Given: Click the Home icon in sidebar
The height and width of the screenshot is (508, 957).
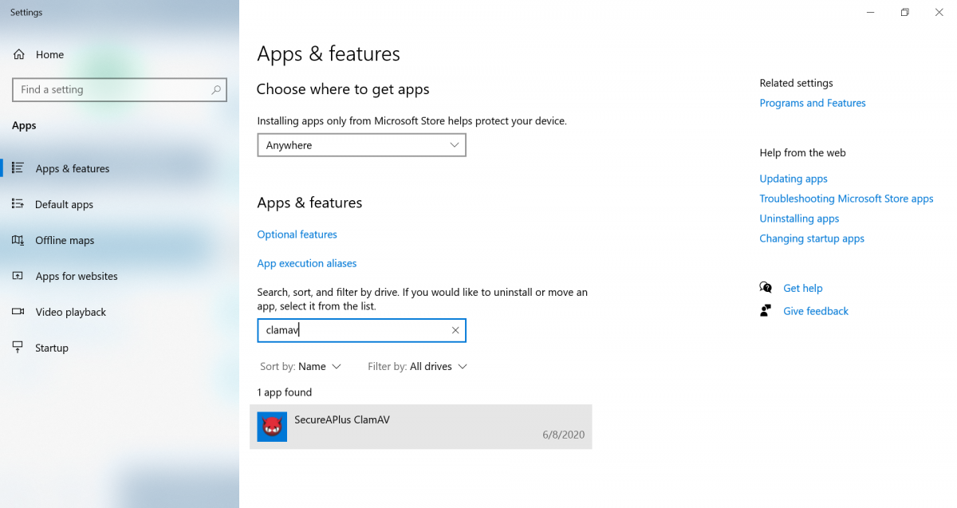Looking at the screenshot, I should coord(18,54).
